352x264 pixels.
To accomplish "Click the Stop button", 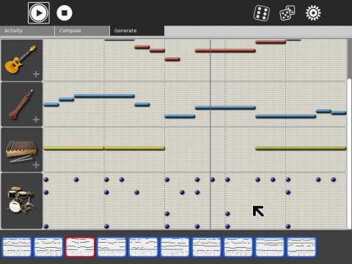I will [65, 13].
